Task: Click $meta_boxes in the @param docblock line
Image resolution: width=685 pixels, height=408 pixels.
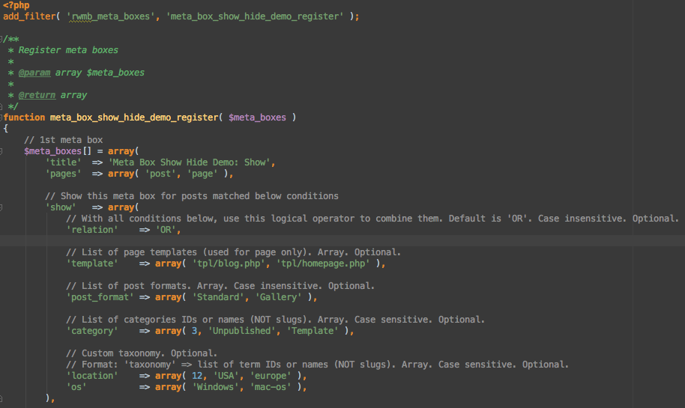Action: pos(115,73)
